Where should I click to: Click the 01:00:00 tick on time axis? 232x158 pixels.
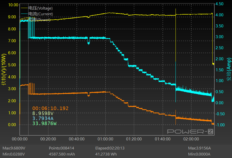(105, 139)
